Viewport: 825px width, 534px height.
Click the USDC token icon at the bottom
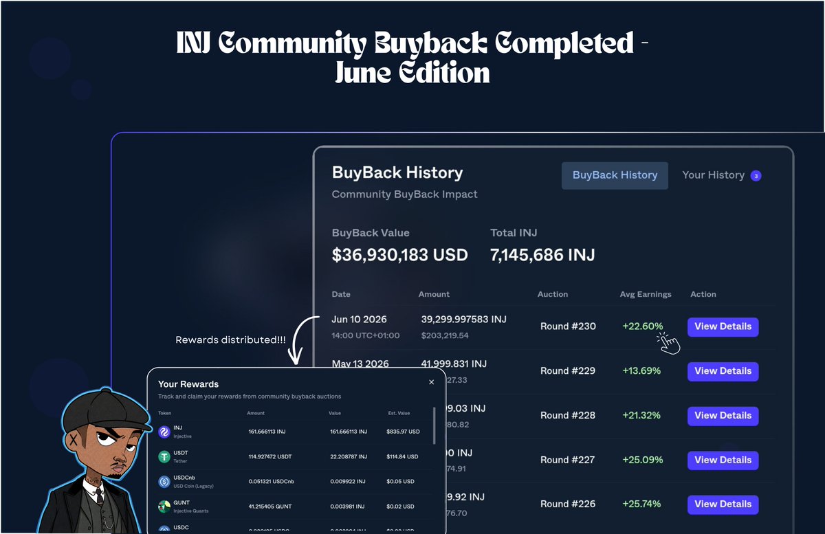[x=164, y=530]
